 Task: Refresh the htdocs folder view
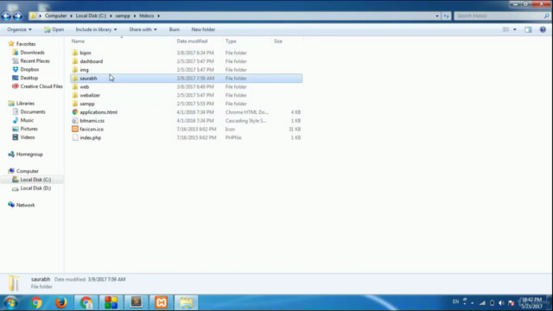click(446, 16)
